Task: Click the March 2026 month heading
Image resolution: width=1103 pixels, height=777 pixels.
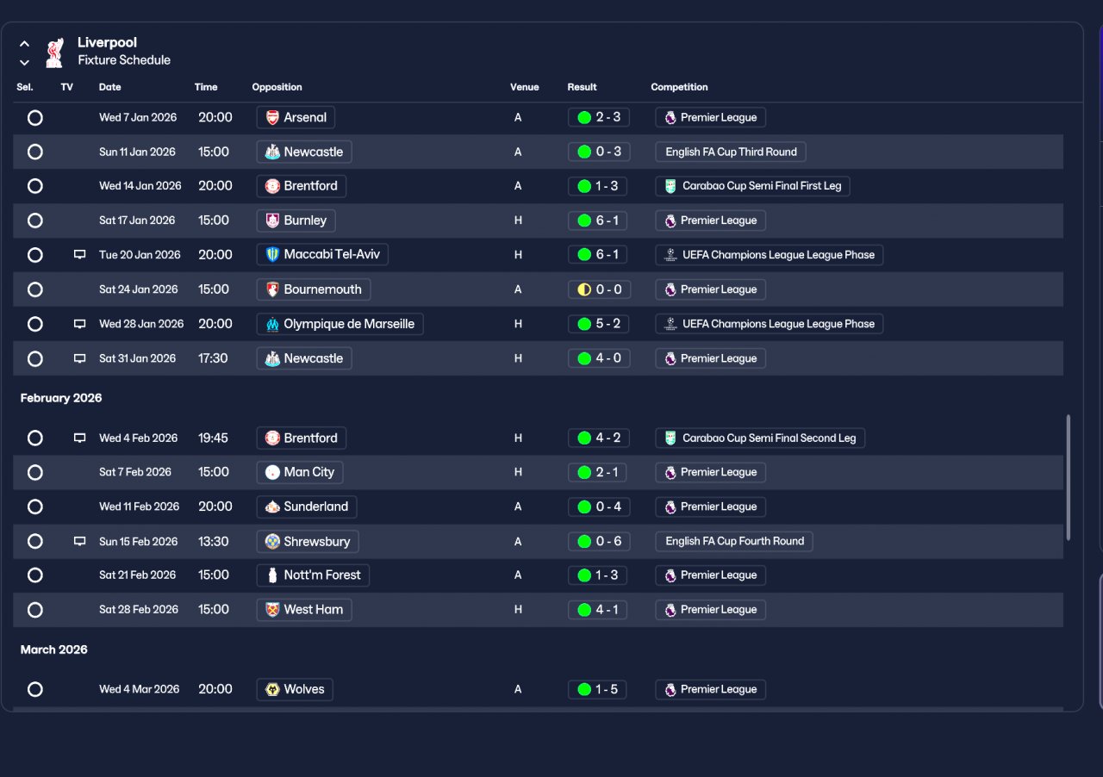Action: point(54,650)
